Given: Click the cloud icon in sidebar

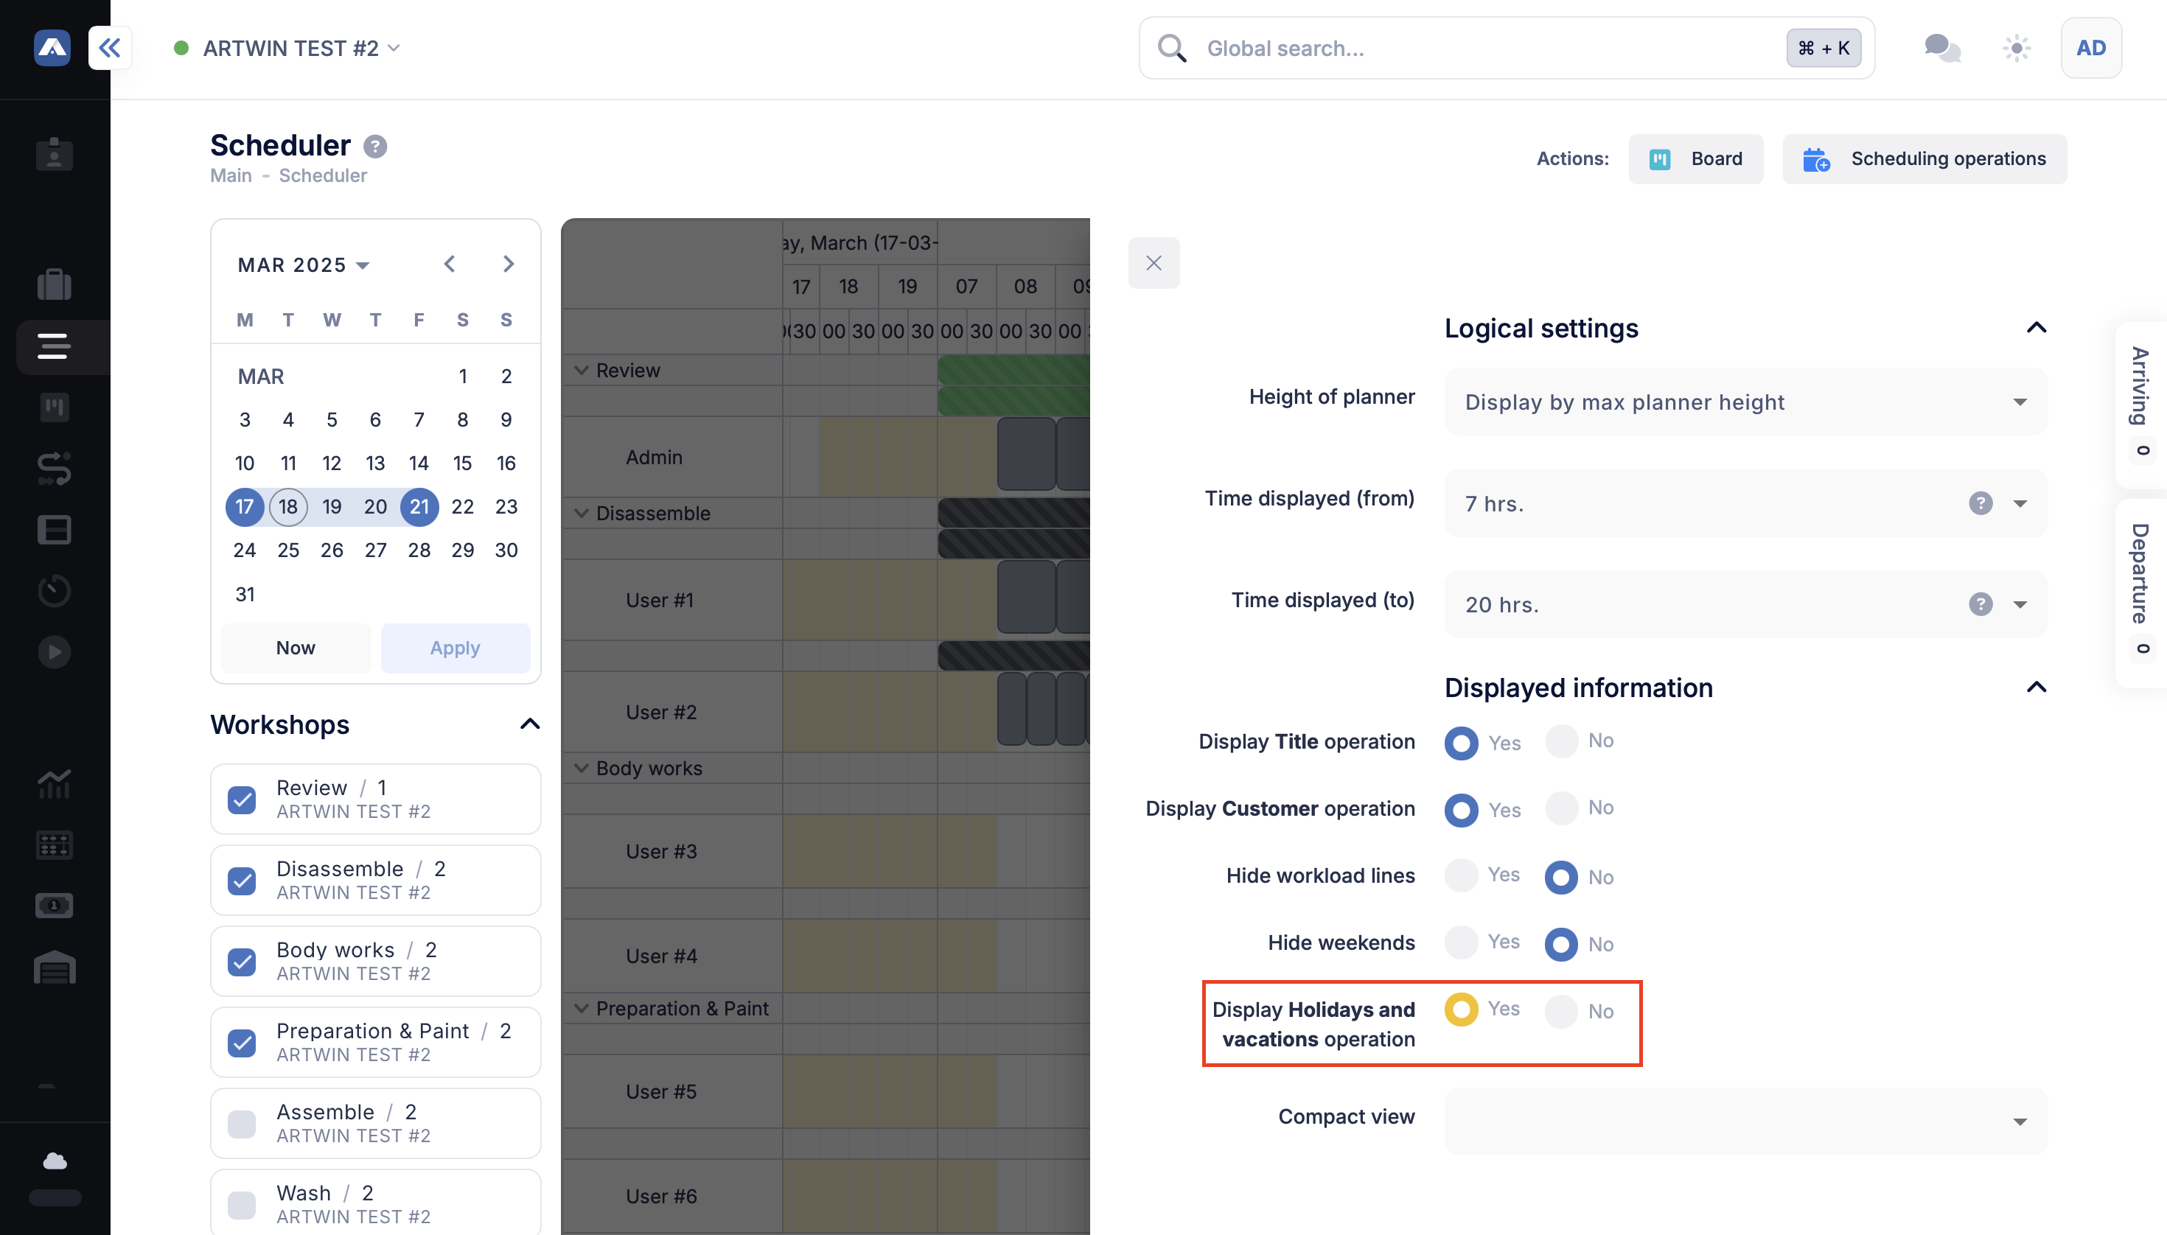Looking at the screenshot, I should click(x=55, y=1161).
